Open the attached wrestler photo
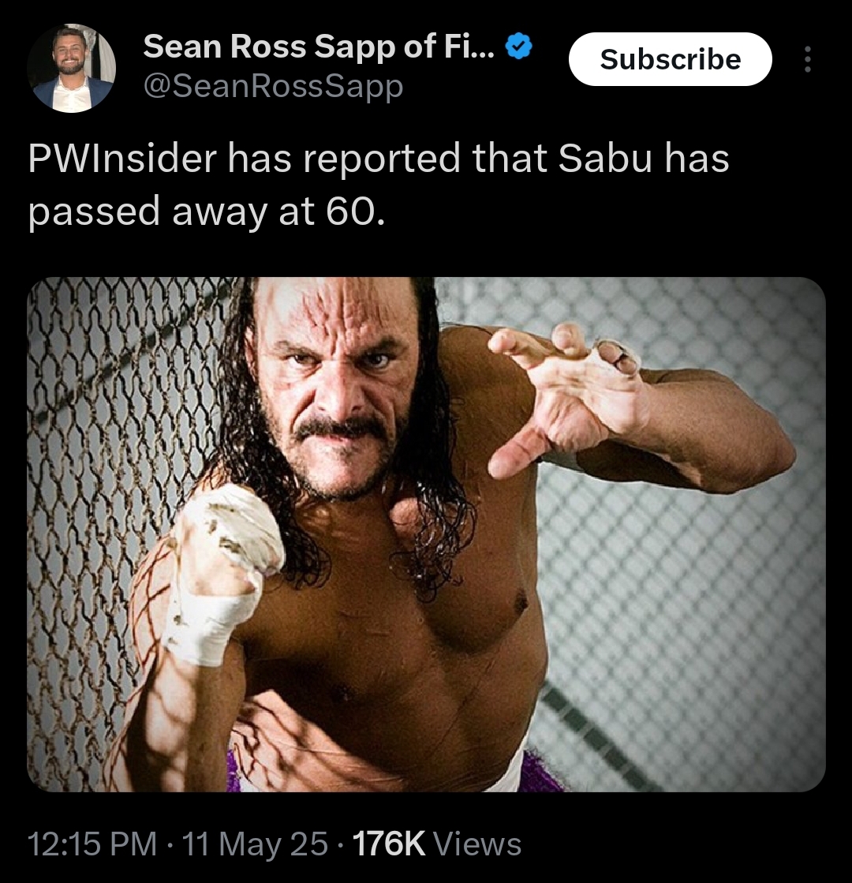The image size is (852, 883). [x=426, y=534]
